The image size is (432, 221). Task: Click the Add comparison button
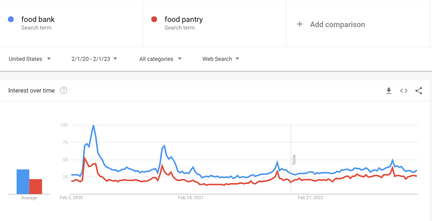pyautogui.click(x=337, y=24)
